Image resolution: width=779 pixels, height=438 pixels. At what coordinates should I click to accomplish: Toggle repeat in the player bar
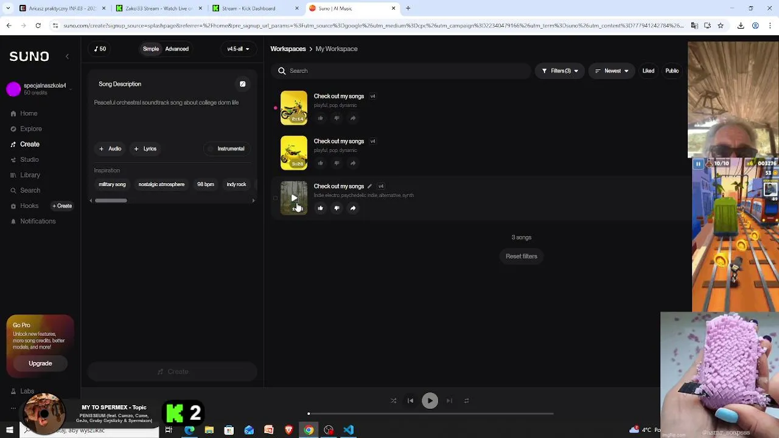click(x=466, y=401)
